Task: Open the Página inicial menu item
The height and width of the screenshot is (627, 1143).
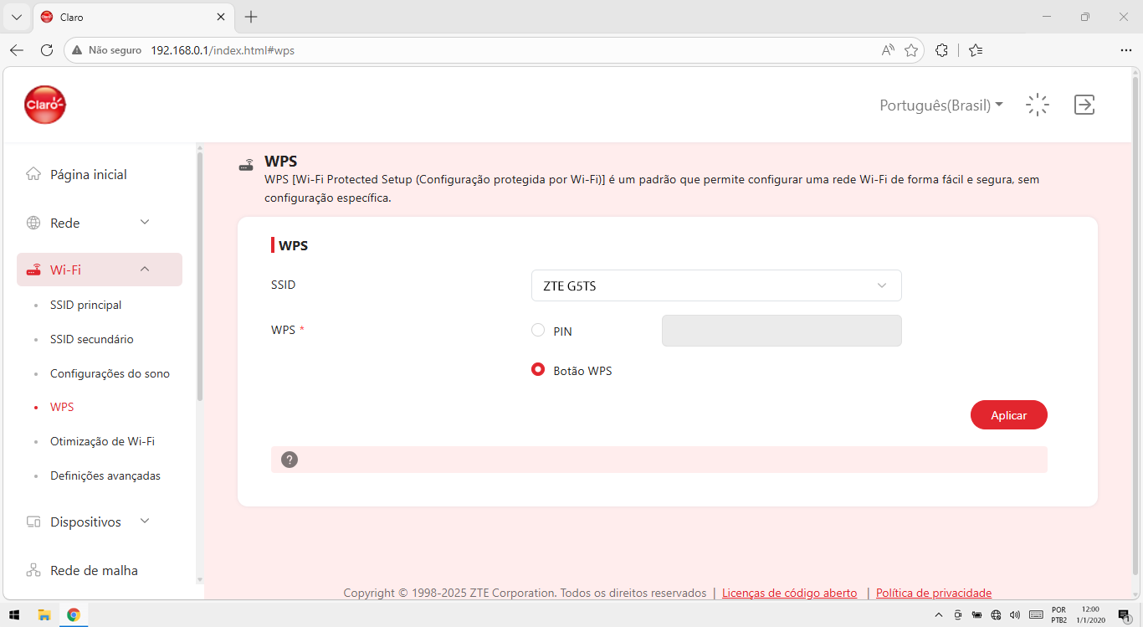Action: click(89, 174)
